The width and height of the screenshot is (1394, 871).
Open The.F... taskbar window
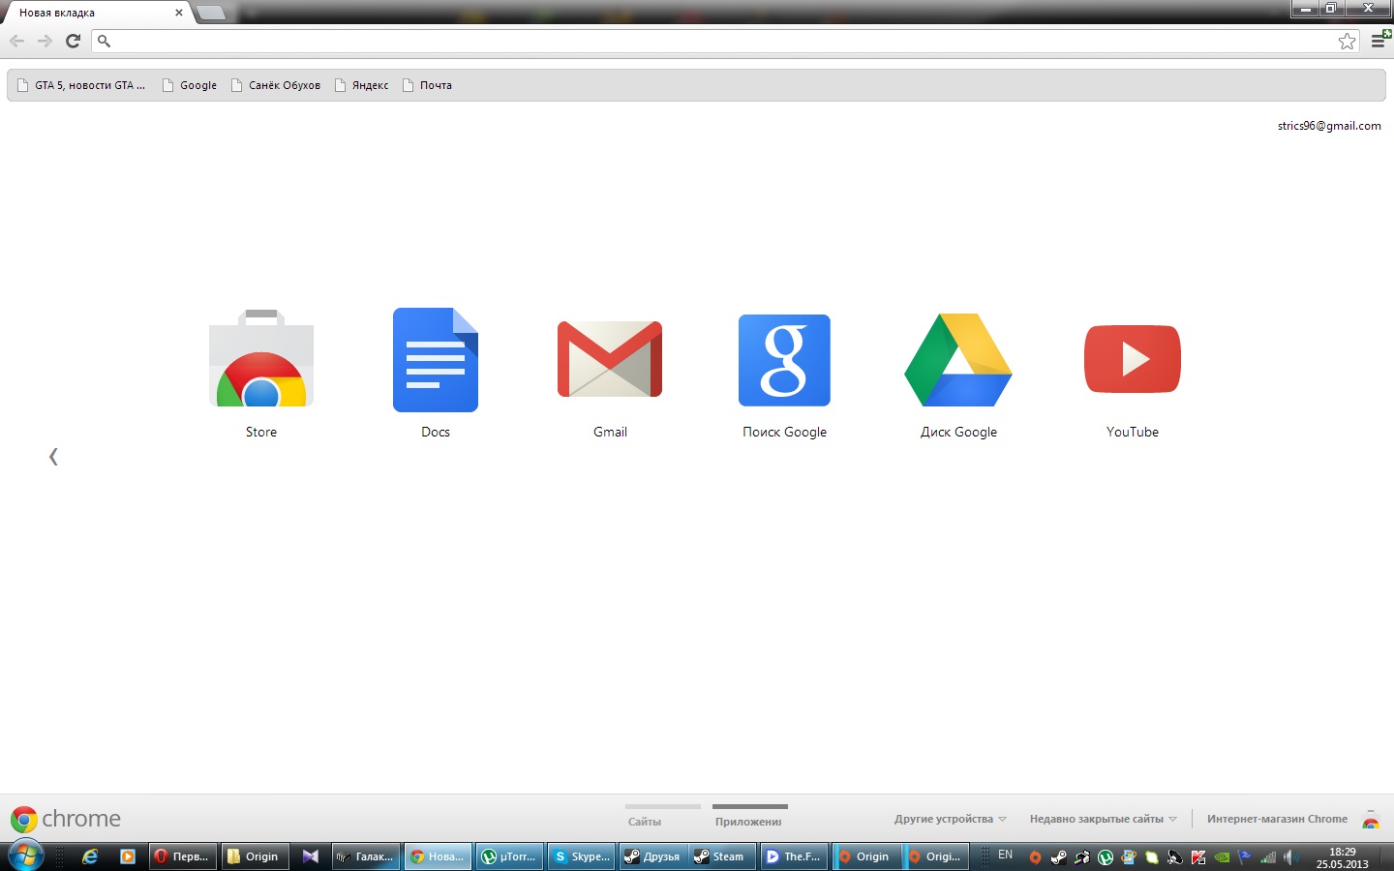tap(795, 856)
